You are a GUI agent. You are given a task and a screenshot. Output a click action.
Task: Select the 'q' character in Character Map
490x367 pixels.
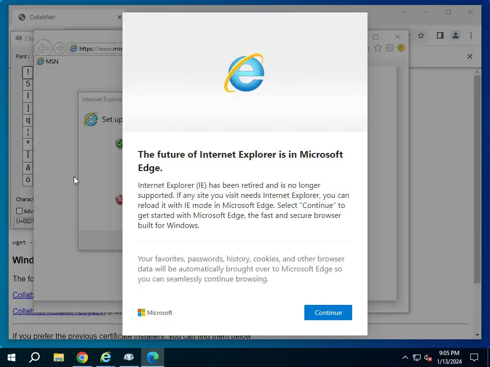pyautogui.click(x=28, y=120)
